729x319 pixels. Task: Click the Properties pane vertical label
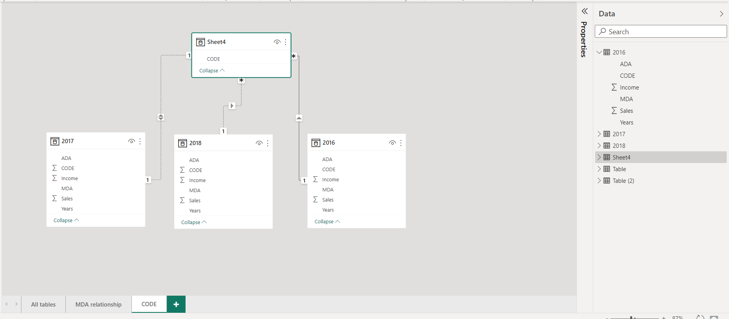pyautogui.click(x=584, y=39)
